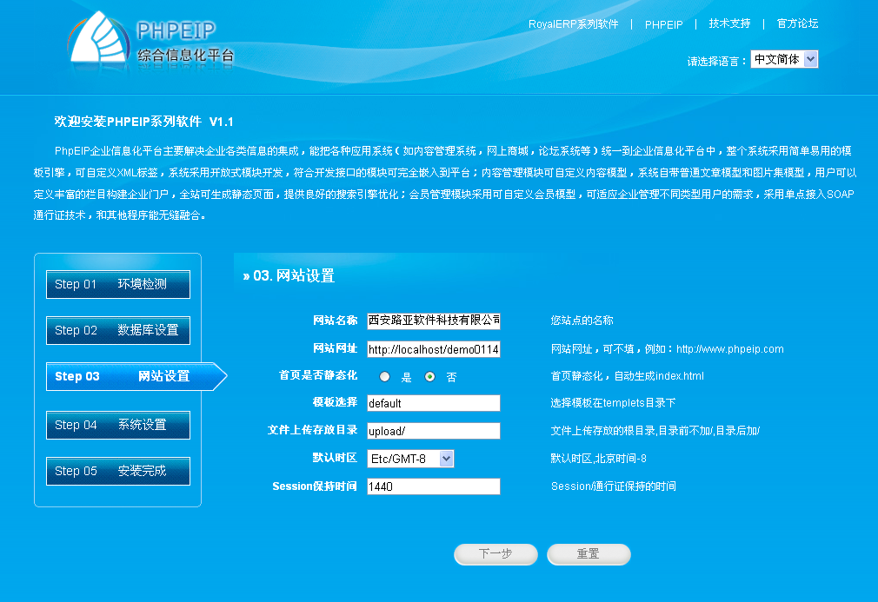Open the RoyalERP系列软件 link
878x602 pixels.
click(x=574, y=24)
